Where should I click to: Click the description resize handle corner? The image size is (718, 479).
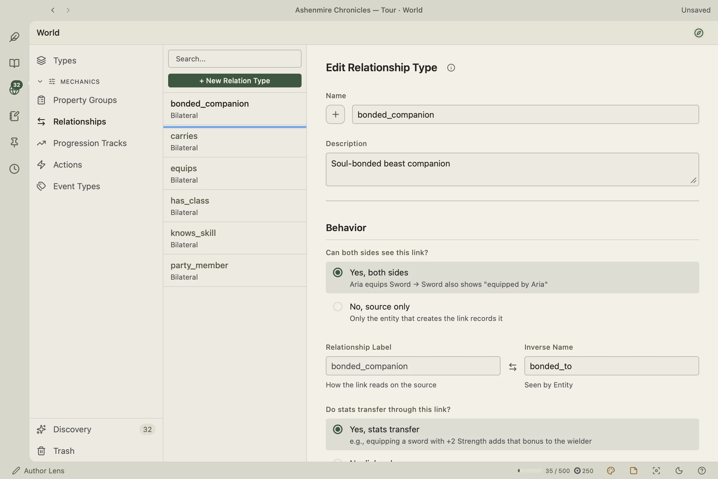tap(693, 181)
